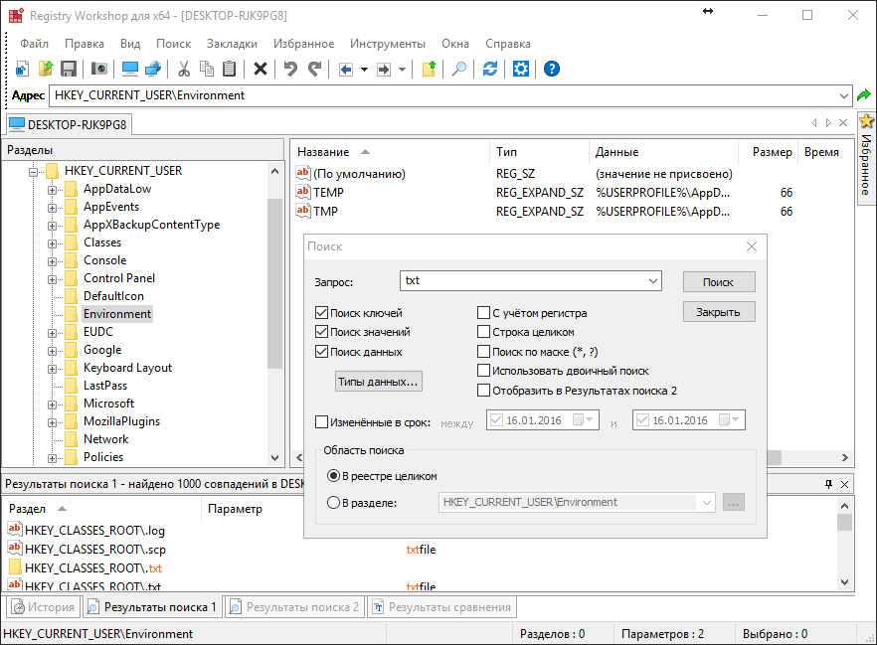Open the Запрос query dropdown
This screenshot has width=877, height=645.
pos(652,280)
